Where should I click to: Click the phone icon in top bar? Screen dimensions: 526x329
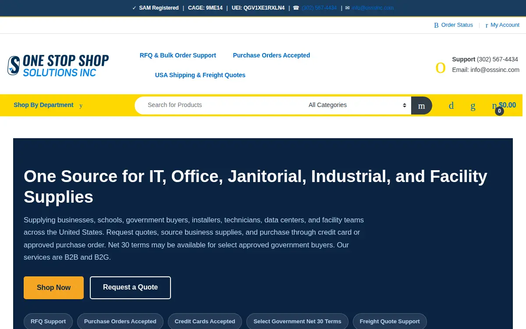click(296, 8)
